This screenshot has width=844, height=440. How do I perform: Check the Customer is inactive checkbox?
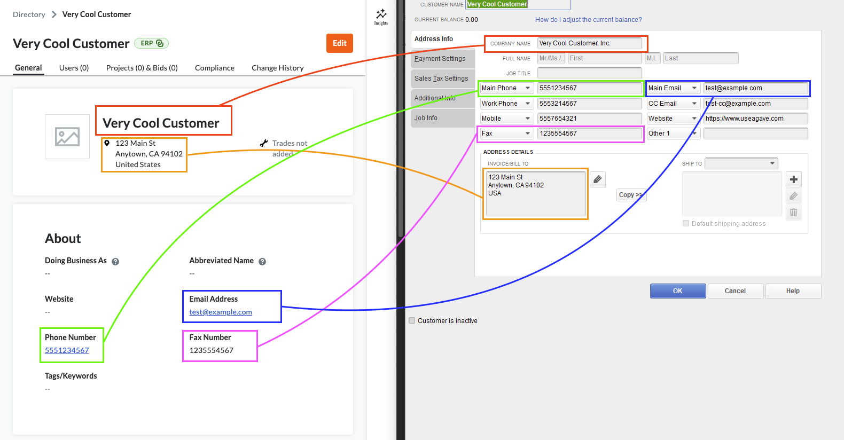(x=412, y=321)
